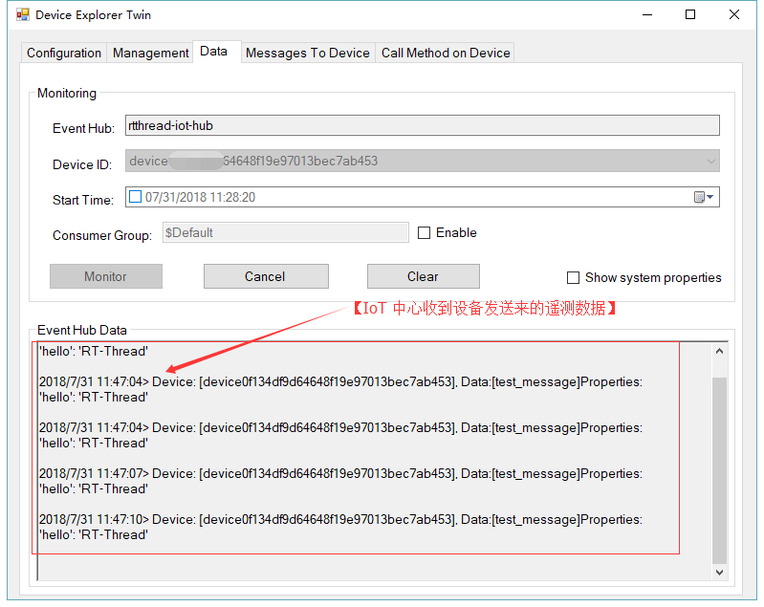Check Show system properties option
The width and height of the screenshot is (764, 607).
tap(574, 278)
